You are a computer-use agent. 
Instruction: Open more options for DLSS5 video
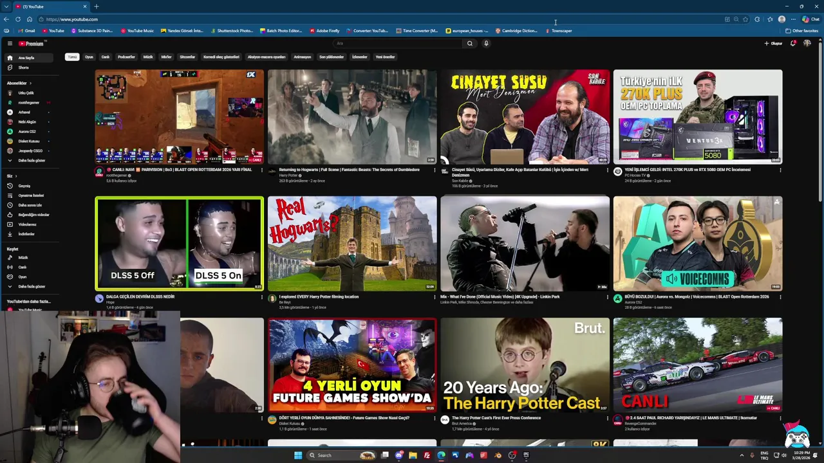click(x=262, y=297)
